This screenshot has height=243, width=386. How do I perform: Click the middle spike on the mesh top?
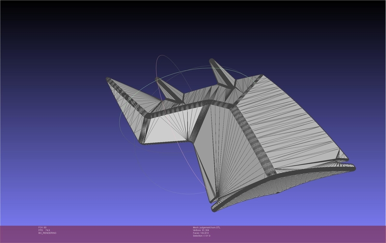pyautogui.click(x=158, y=80)
